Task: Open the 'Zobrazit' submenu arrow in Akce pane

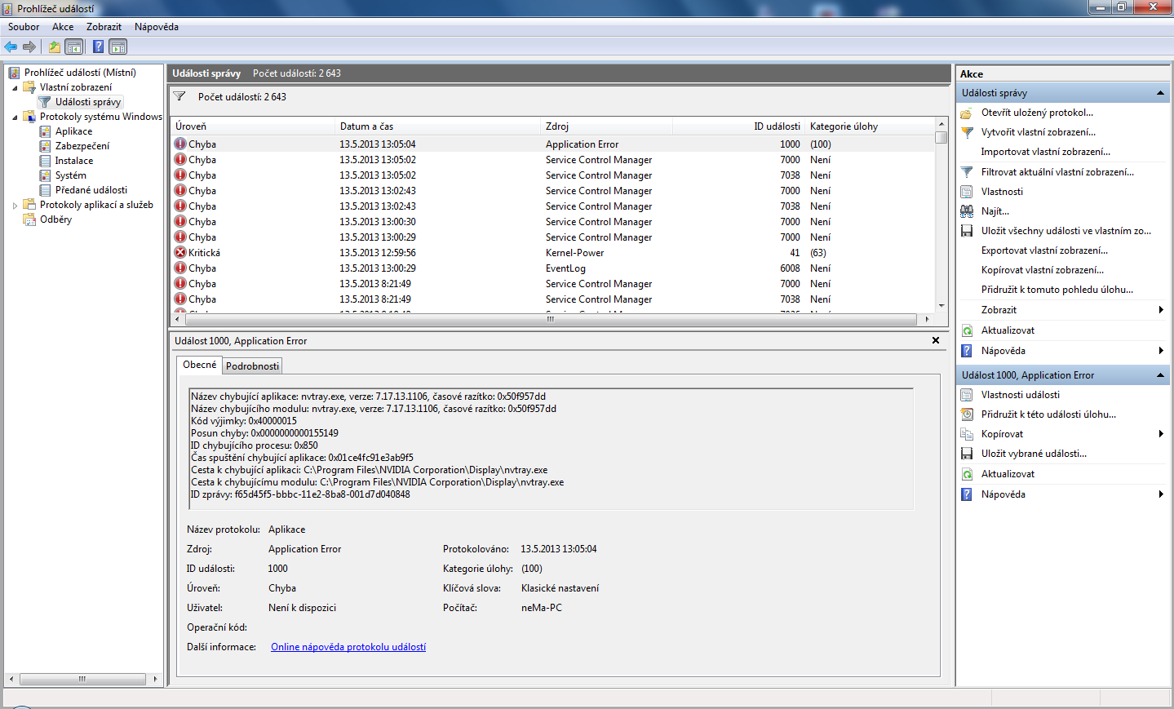Action: tap(1160, 310)
